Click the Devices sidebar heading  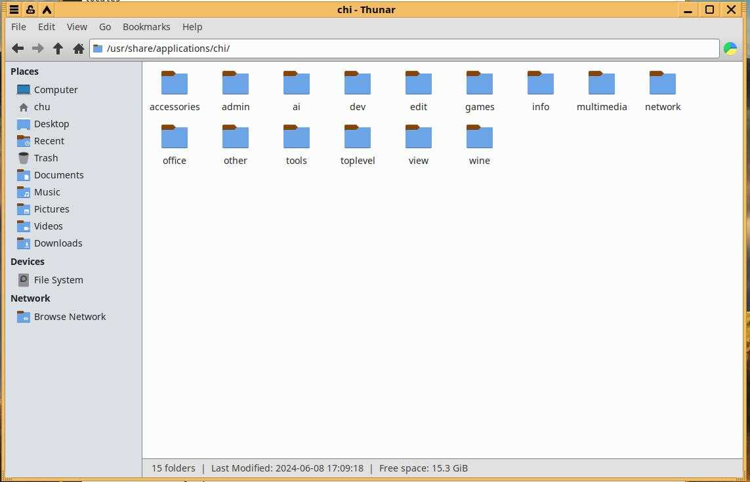point(28,262)
